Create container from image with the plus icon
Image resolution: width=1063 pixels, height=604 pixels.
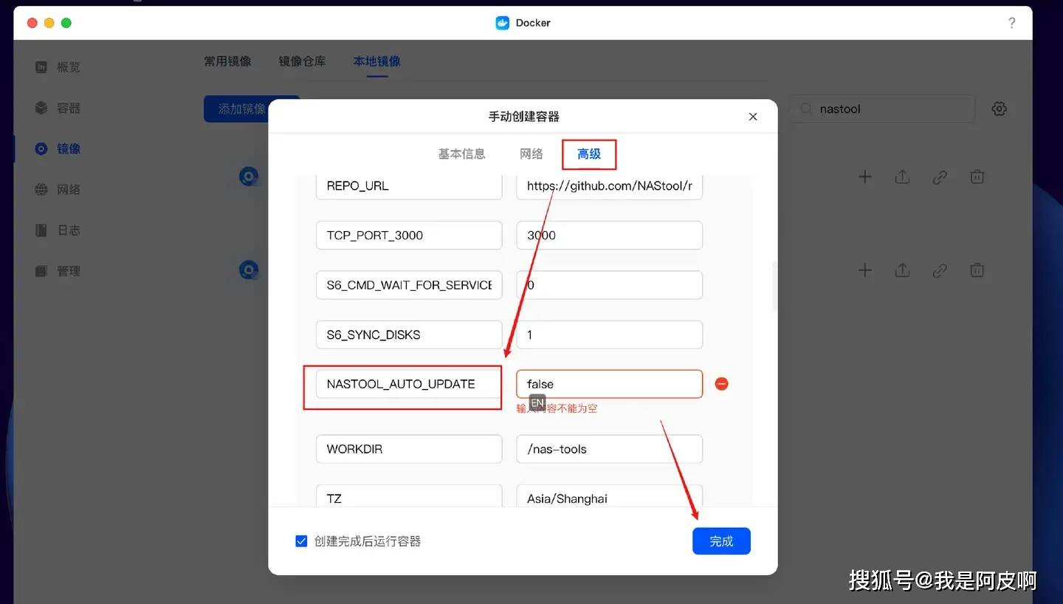(864, 176)
